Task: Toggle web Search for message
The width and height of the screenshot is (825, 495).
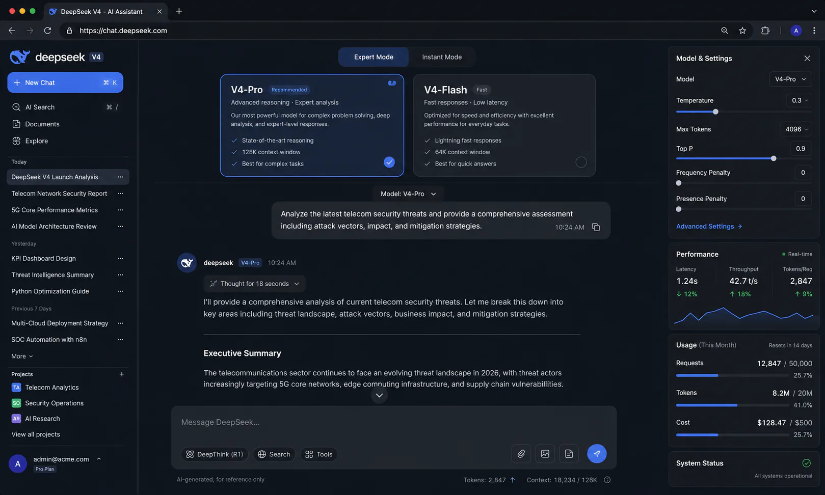Action: click(x=274, y=454)
